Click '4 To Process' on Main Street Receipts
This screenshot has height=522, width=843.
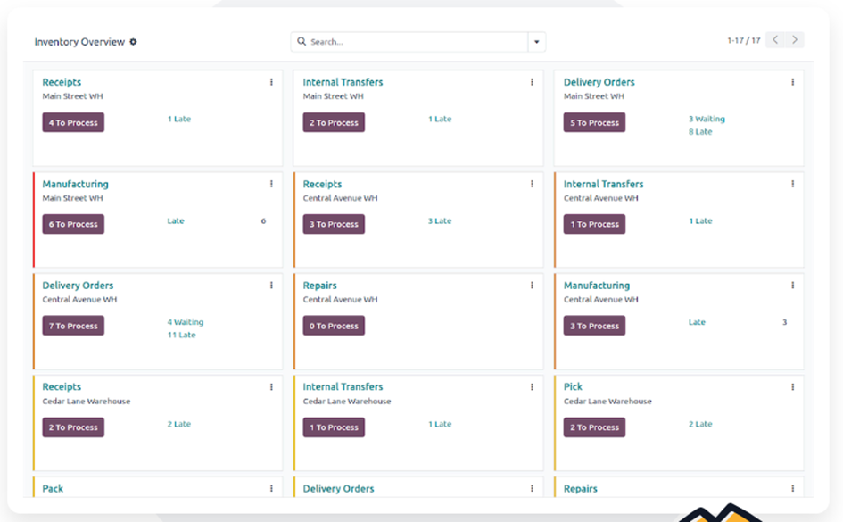click(73, 123)
